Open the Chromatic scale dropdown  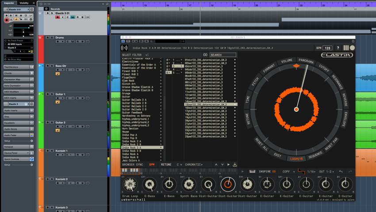coord(194,165)
